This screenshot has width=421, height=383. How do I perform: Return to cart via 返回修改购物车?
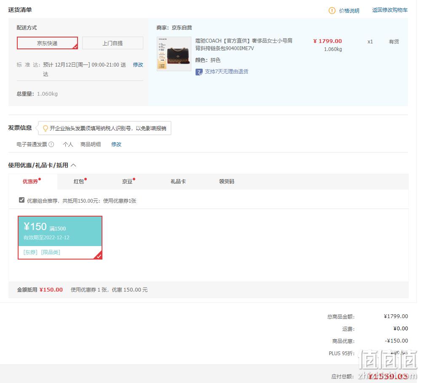(x=390, y=10)
